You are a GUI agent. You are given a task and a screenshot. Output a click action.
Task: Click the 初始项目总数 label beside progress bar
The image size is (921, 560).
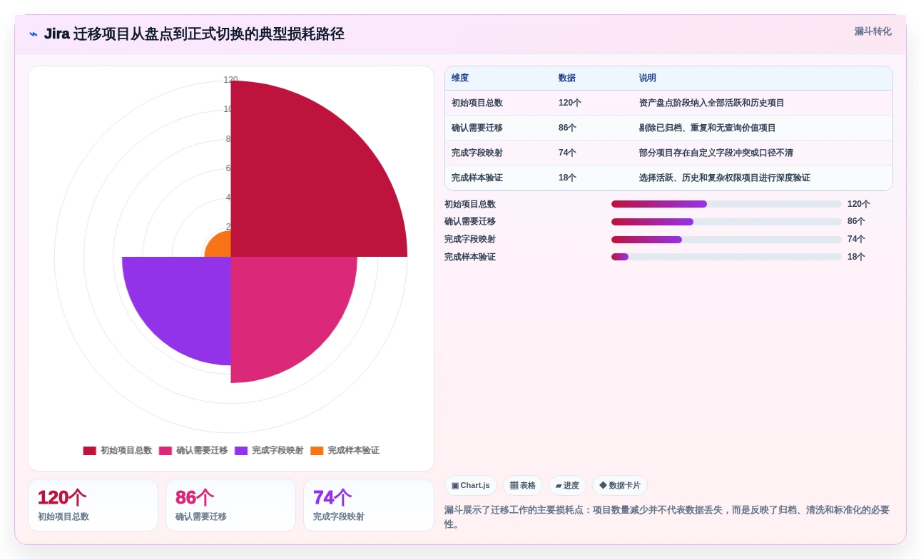[470, 204]
